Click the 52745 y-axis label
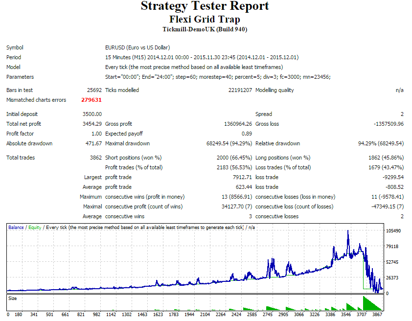This screenshot has width=412, height=321. tap(392, 262)
